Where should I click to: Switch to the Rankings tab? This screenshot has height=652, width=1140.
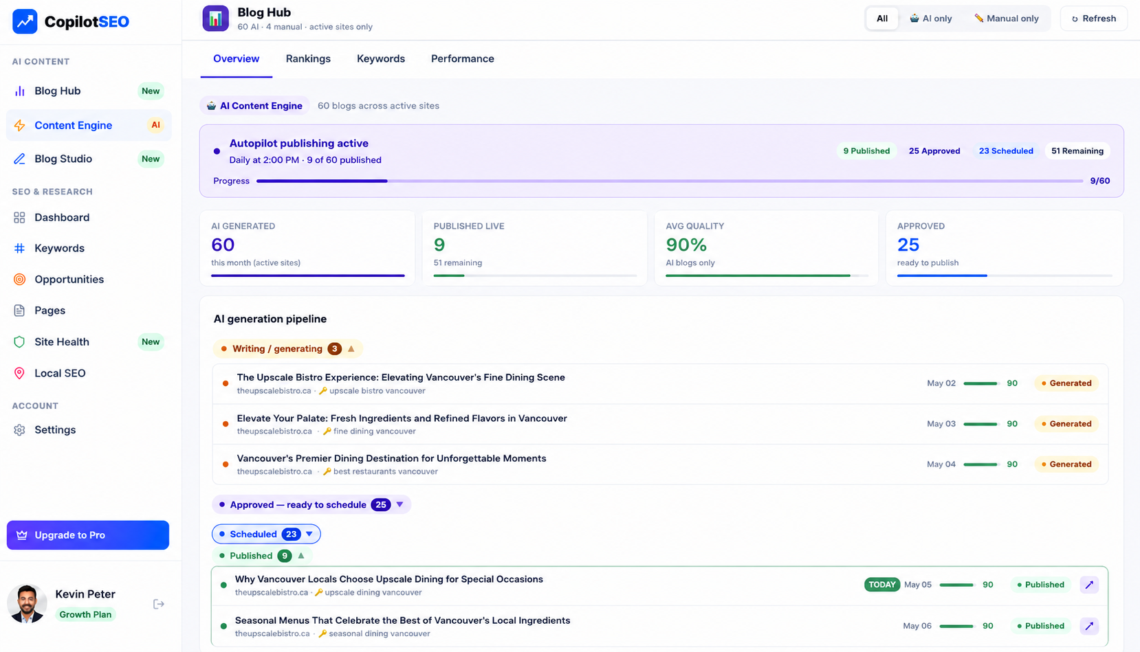pos(308,59)
